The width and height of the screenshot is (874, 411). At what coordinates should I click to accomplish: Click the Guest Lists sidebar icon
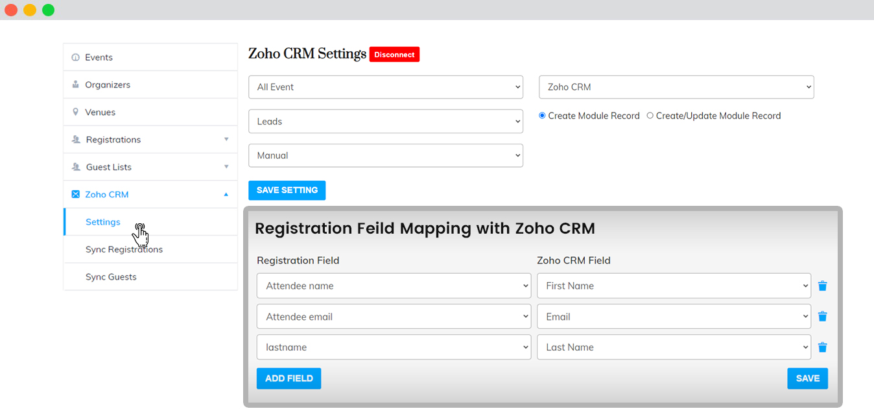[x=76, y=167]
